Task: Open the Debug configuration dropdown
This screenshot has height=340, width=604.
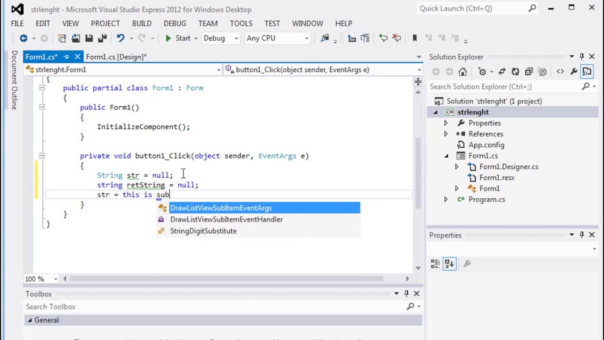Action: (221, 38)
